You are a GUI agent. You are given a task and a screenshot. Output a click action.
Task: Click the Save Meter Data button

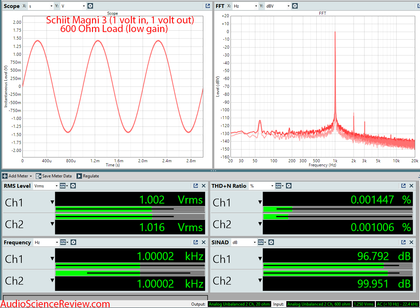[x=54, y=176]
